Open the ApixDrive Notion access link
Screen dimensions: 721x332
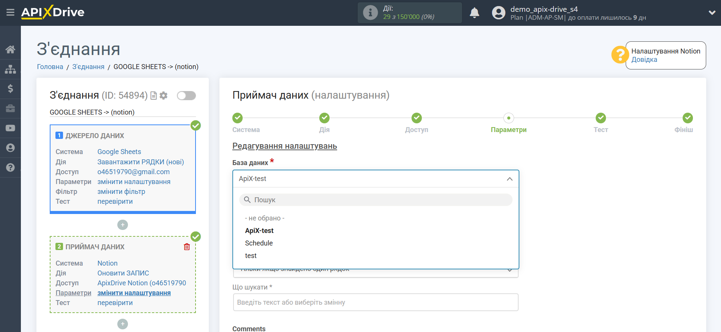pyautogui.click(x=142, y=283)
